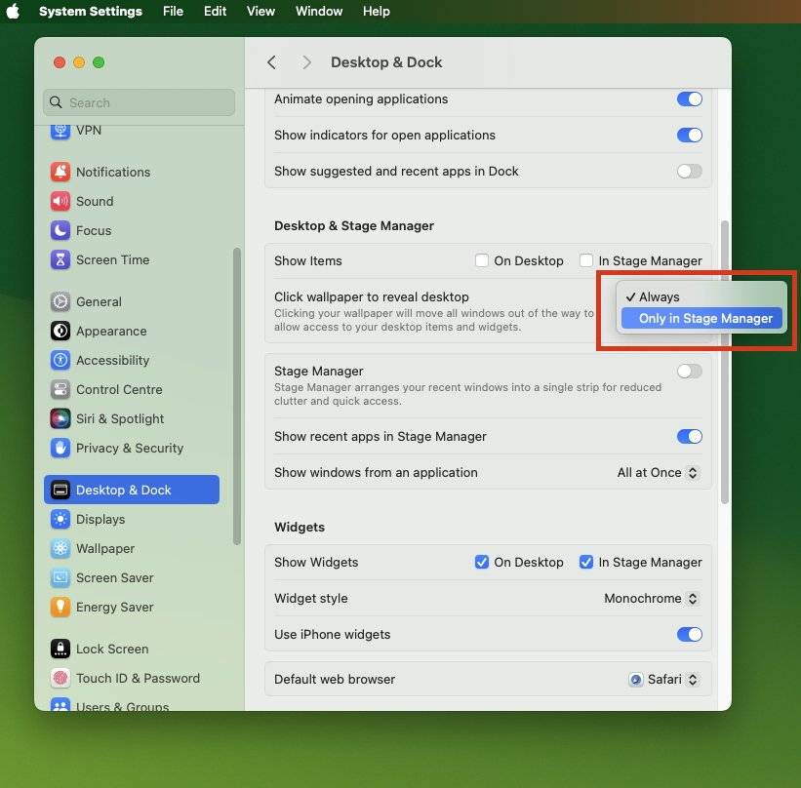Go back with the left chevron button
The width and height of the screenshot is (801, 788).
tap(272, 62)
